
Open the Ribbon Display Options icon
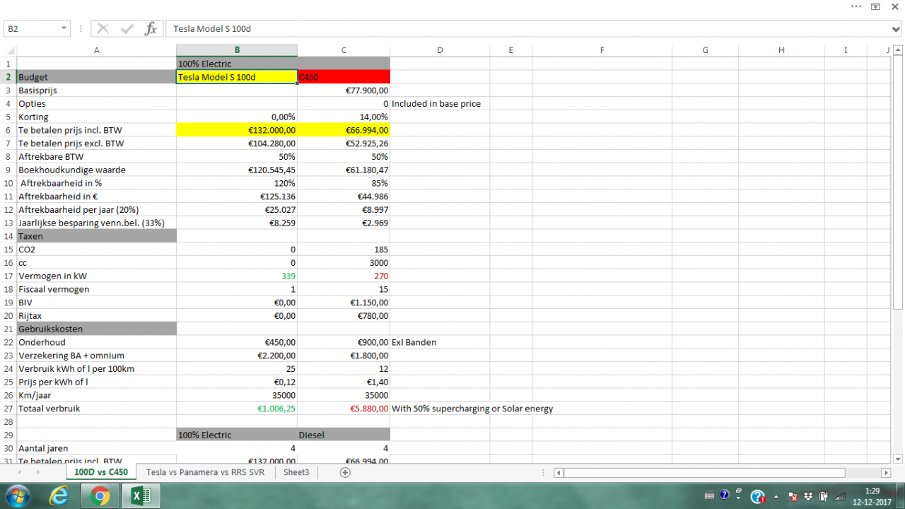pos(875,6)
